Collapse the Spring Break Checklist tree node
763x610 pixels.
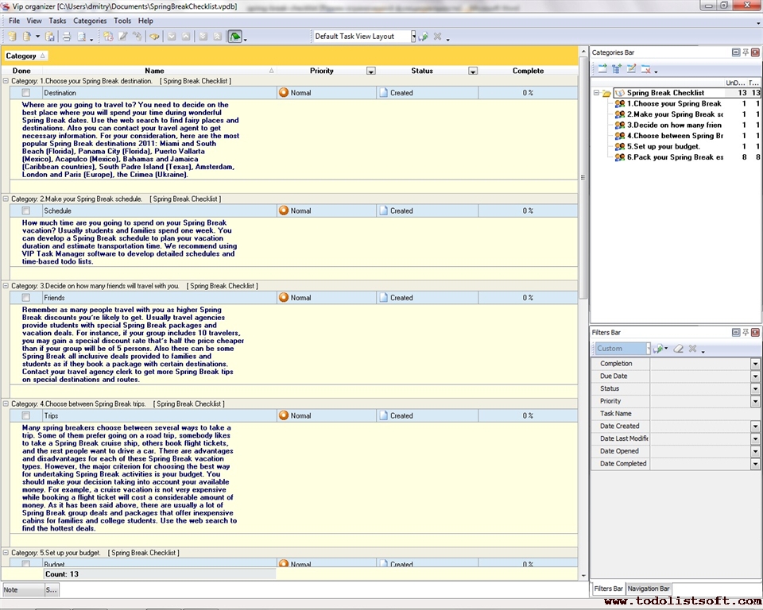click(x=596, y=93)
